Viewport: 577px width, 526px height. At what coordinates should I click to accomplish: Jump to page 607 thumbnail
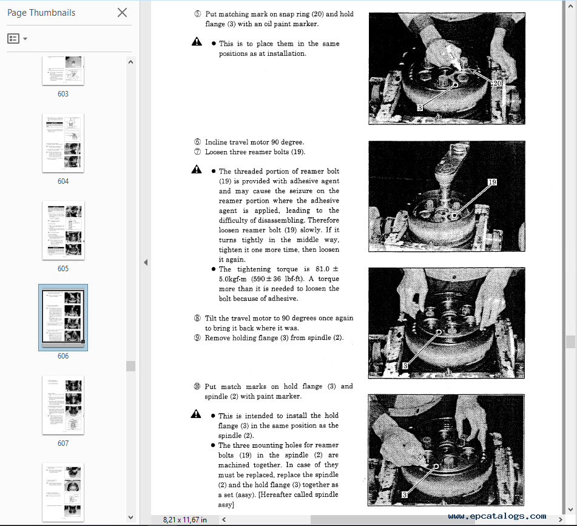click(63, 405)
